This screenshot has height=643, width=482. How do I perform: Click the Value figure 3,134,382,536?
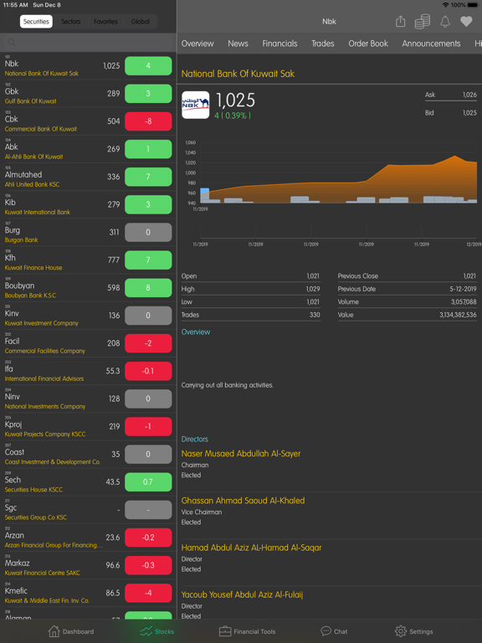458,315
